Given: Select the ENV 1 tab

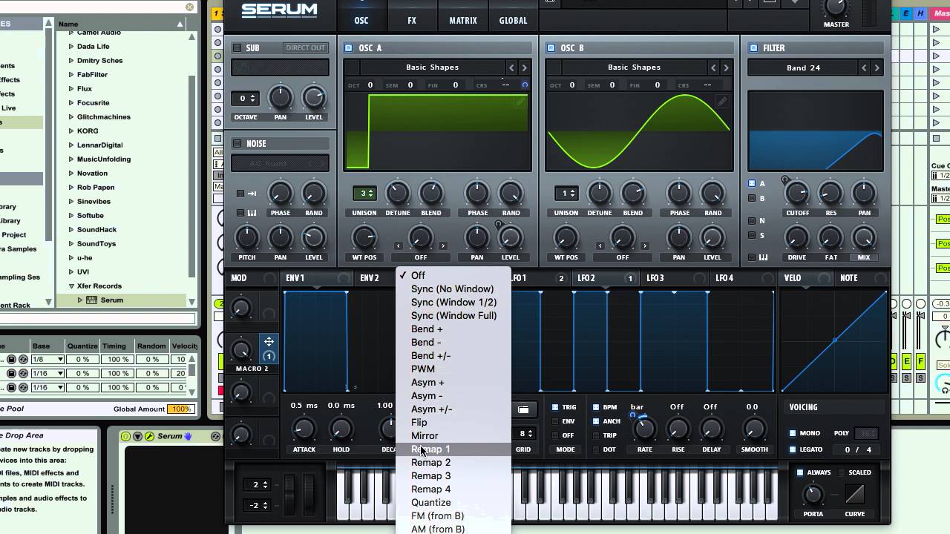Looking at the screenshot, I should (316, 278).
